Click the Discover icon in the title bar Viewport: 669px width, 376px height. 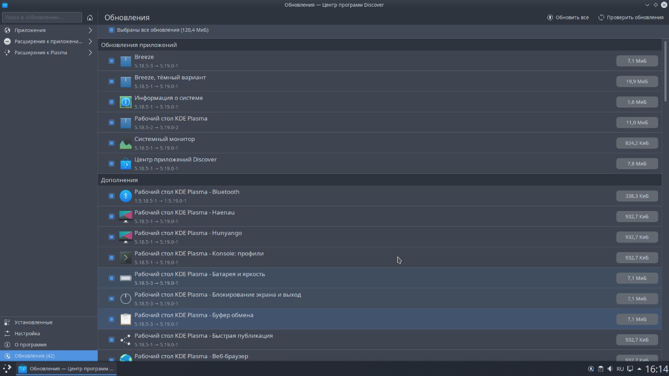pyautogui.click(x=5, y=5)
